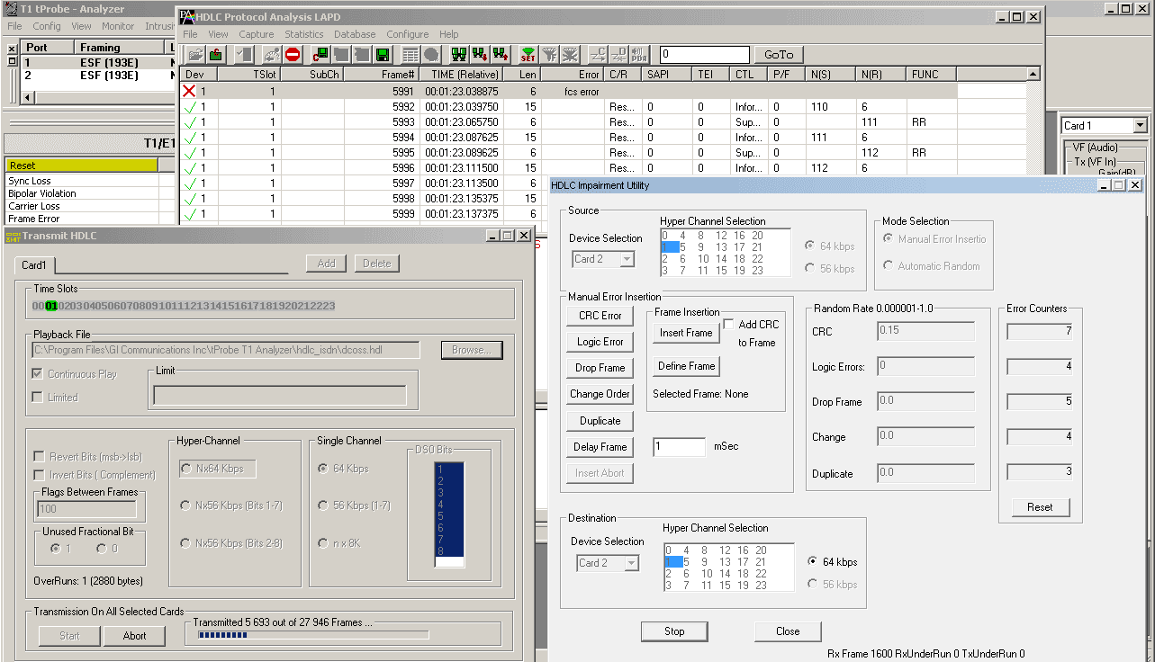This screenshot has height=662, width=1155.
Task: Click the Delay Frame mSec input field
Action: (x=679, y=447)
